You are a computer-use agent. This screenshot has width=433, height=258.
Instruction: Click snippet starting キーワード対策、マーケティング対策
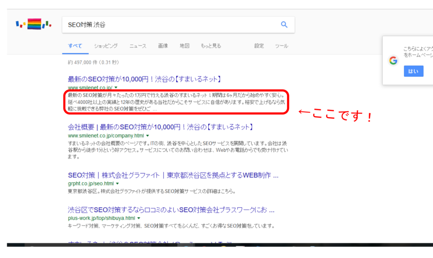point(171,226)
